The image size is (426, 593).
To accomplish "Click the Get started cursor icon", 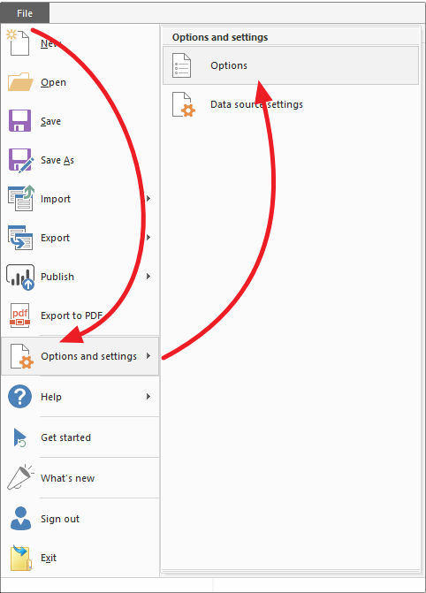I will (x=20, y=437).
